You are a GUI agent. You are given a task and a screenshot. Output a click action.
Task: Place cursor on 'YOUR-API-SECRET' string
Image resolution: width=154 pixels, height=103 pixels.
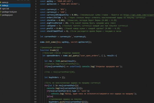click(70, 4)
